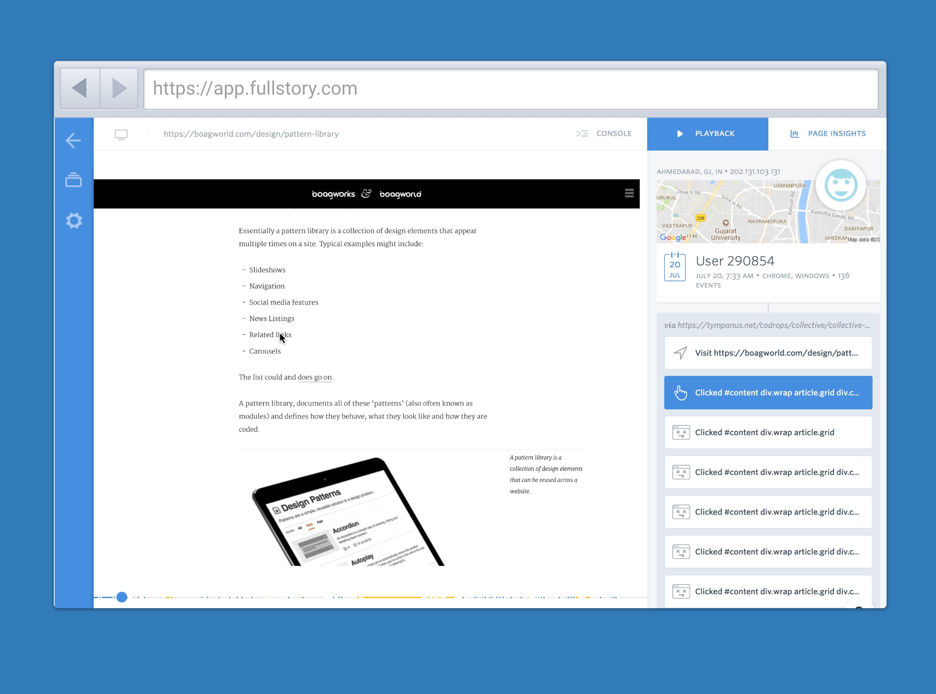Click the desktop/monitor view icon
The height and width of the screenshot is (694, 936).
(x=121, y=133)
